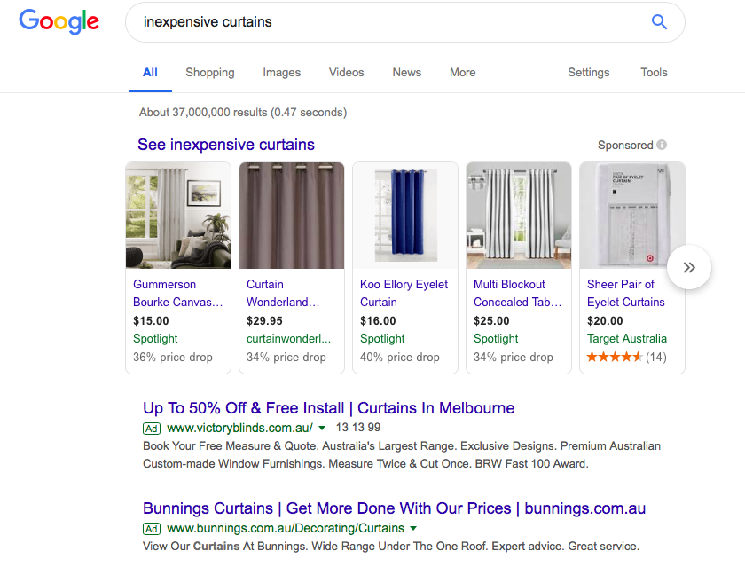
Task: Click the Google logo
Action: click(x=59, y=21)
